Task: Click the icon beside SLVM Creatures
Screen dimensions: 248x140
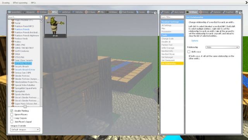Action: point(13,51)
